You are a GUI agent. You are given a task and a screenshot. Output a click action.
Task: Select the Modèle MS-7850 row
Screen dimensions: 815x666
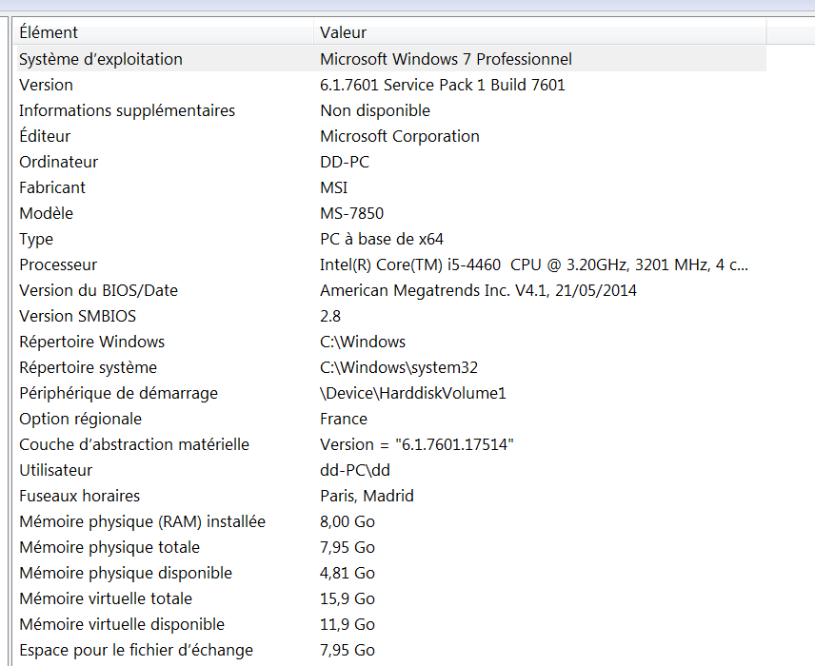tap(46, 213)
